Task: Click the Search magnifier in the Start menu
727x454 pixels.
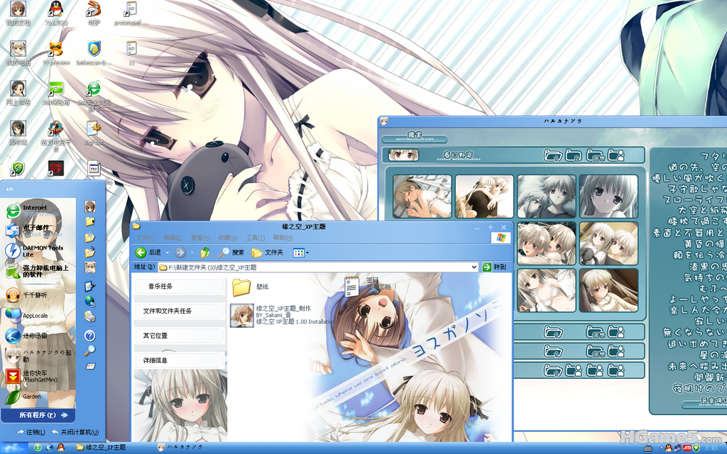Action: [x=90, y=350]
